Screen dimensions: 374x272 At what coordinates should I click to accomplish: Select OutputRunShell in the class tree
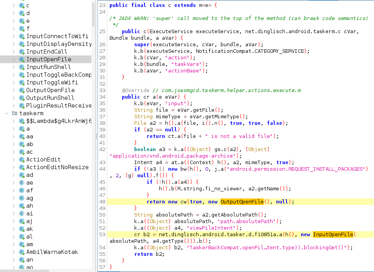coord(50,98)
